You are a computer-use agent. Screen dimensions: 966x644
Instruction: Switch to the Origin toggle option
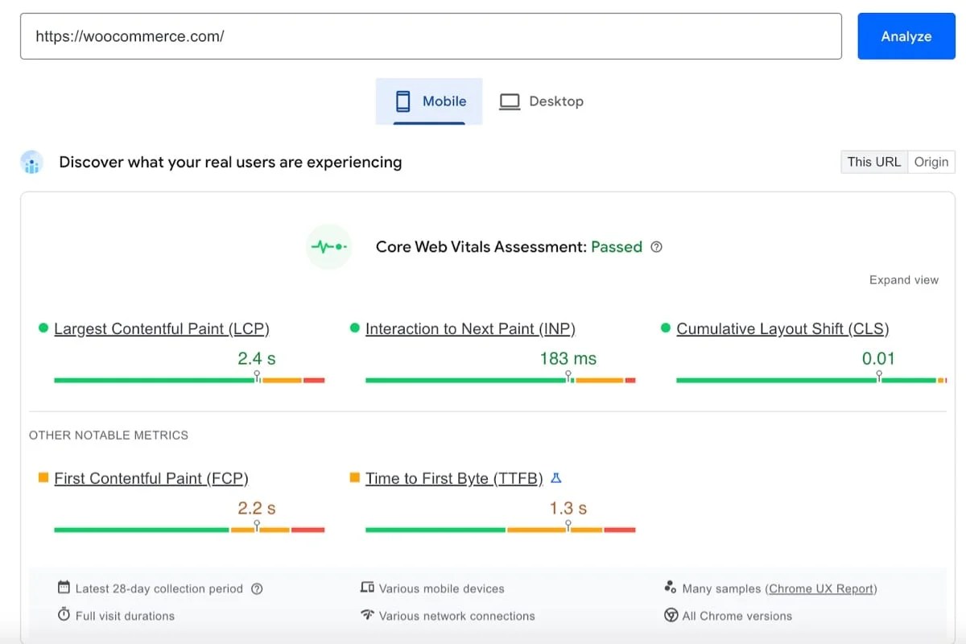pyautogui.click(x=931, y=162)
